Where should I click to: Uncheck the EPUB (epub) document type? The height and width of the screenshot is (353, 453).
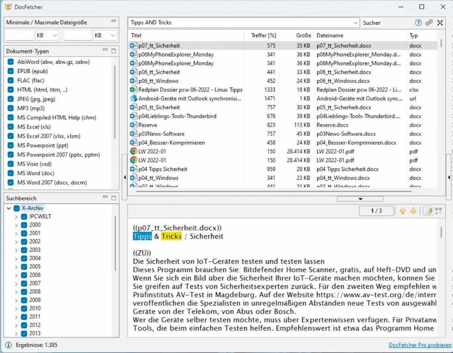(11, 71)
